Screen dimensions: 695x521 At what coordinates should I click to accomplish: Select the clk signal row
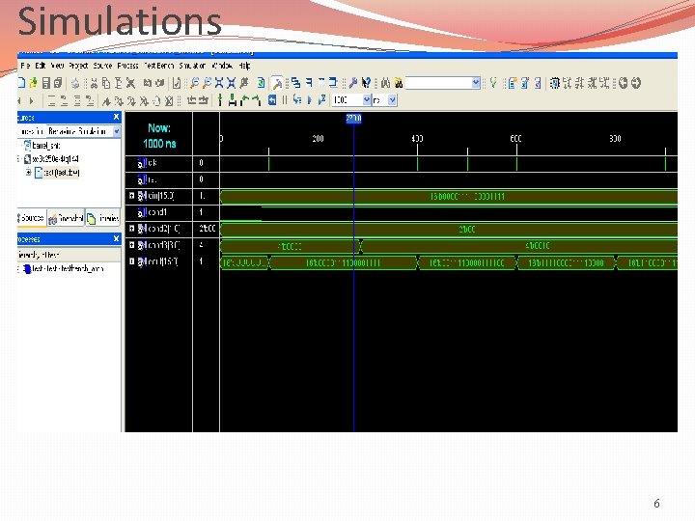(158, 163)
